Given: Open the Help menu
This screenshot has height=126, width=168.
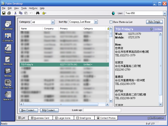Looking at the screenshot, I should 42,8.
